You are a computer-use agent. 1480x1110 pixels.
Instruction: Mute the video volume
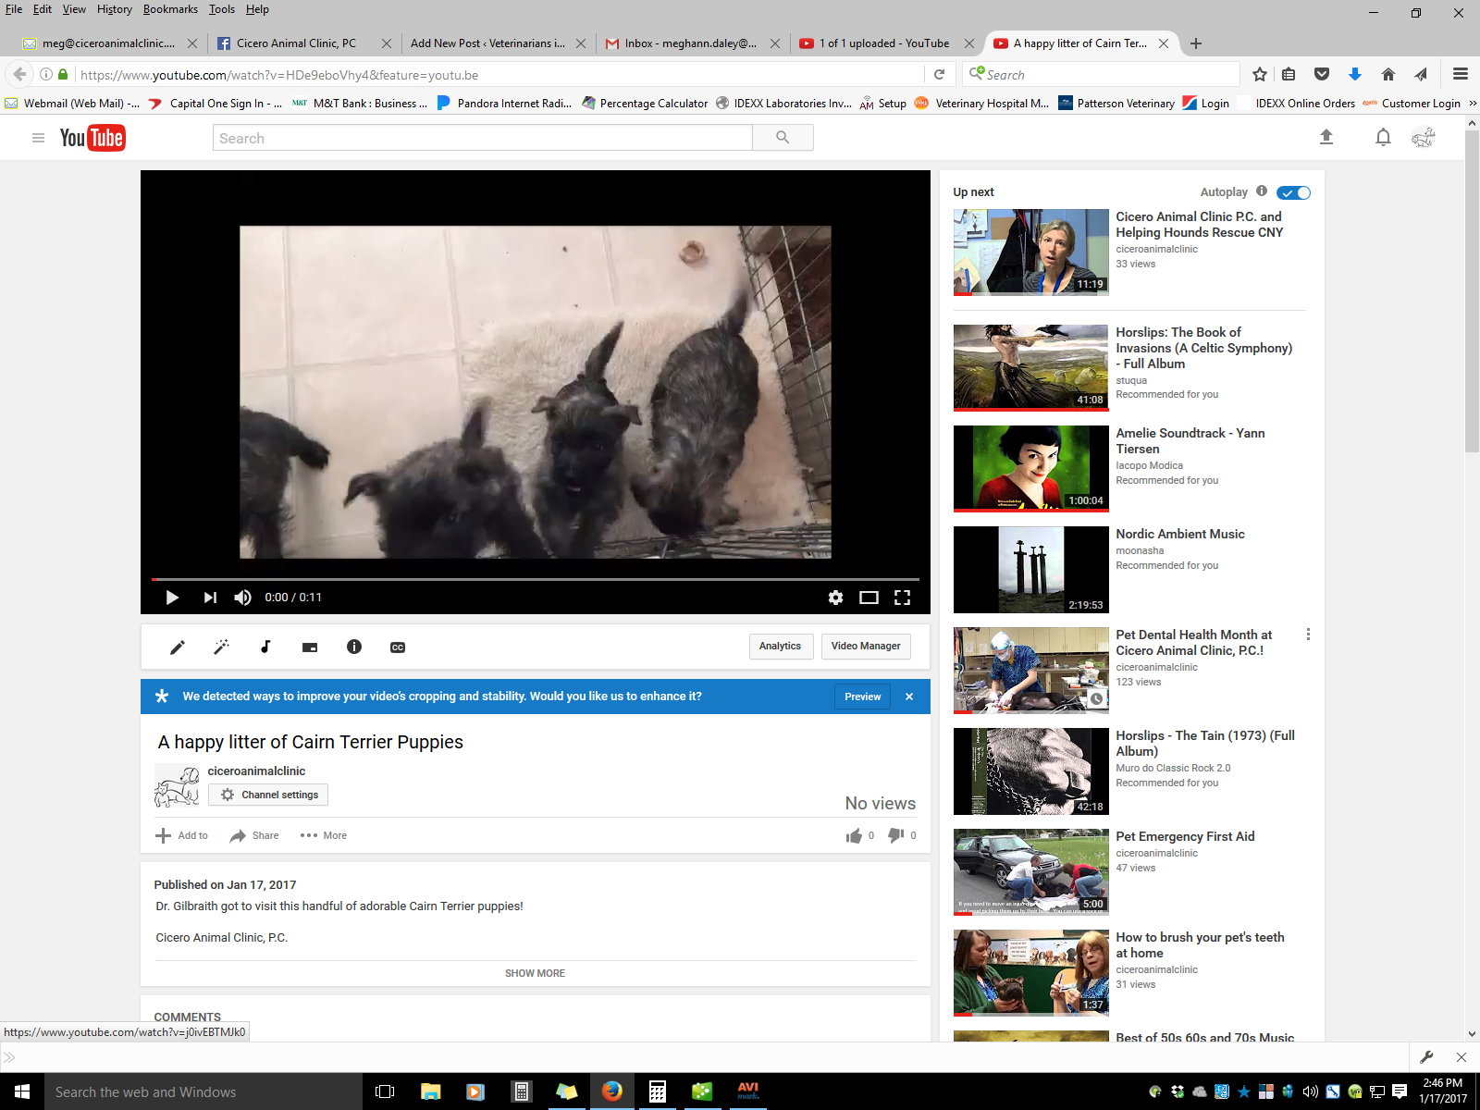coord(243,598)
